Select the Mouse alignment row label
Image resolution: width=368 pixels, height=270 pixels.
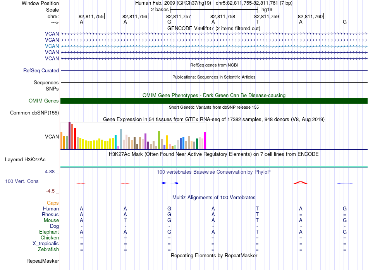click(52, 220)
